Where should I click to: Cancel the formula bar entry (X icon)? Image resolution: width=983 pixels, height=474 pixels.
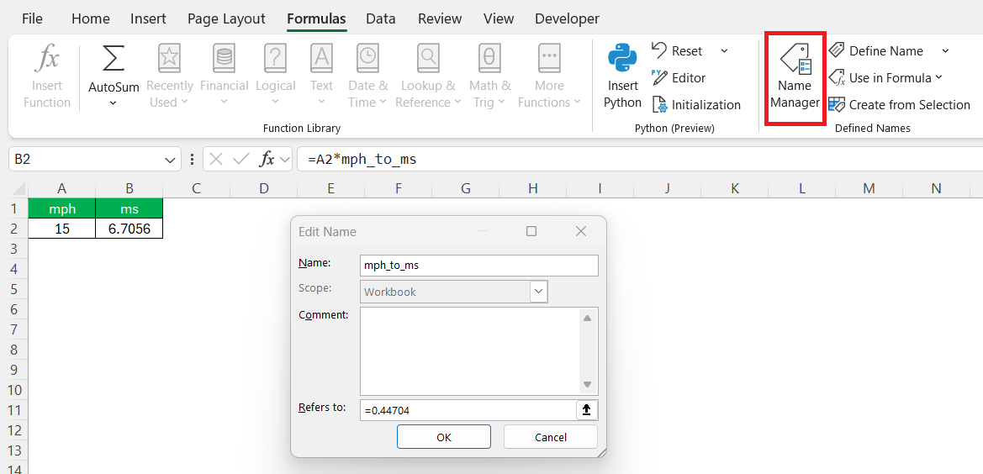(216, 160)
